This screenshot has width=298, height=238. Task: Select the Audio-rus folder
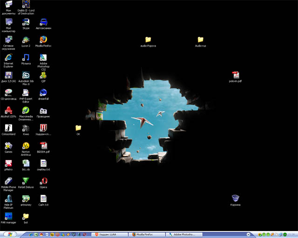click(x=200, y=40)
